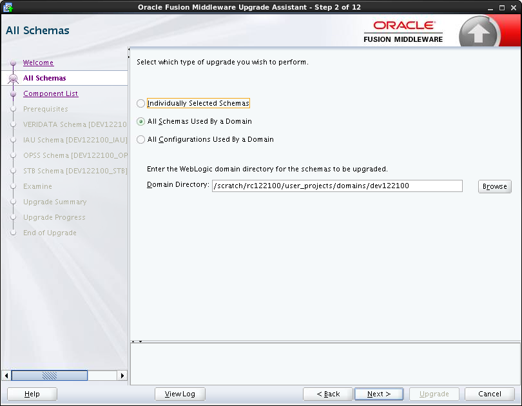Click the IAU Schema step
Screen dimensions: 522x406
pyautogui.click(x=75, y=140)
